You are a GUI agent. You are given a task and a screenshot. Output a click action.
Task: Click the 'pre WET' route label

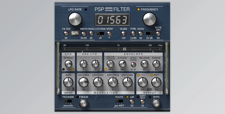(x=119, y=106)
